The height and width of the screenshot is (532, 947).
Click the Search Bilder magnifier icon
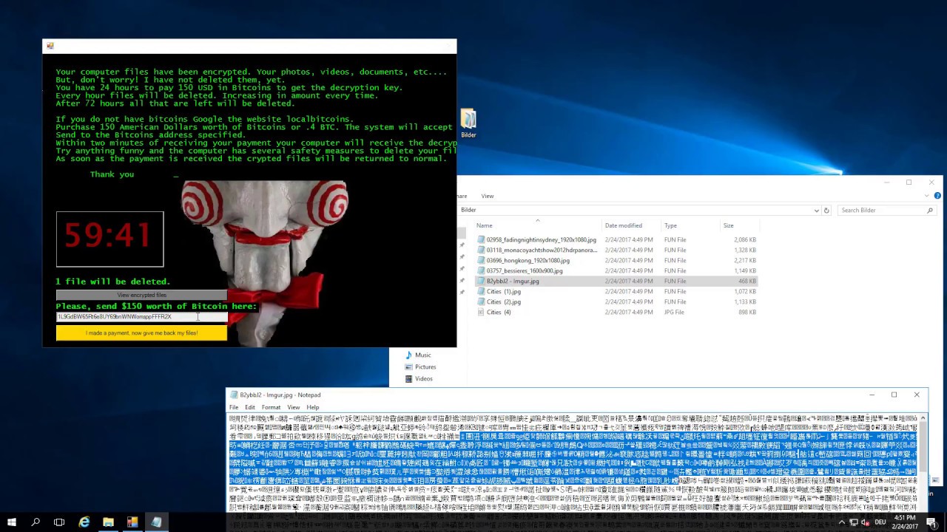point(930,210)
